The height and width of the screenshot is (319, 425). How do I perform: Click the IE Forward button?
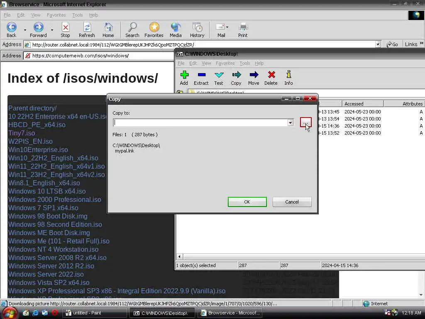tap(38, 30)
